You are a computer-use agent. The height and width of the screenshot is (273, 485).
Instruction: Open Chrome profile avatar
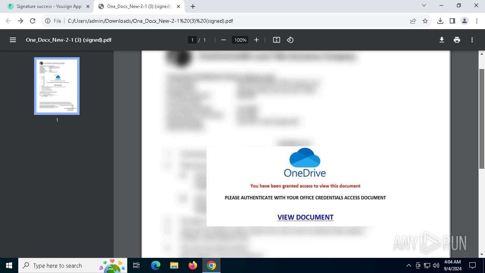(465, 21)
